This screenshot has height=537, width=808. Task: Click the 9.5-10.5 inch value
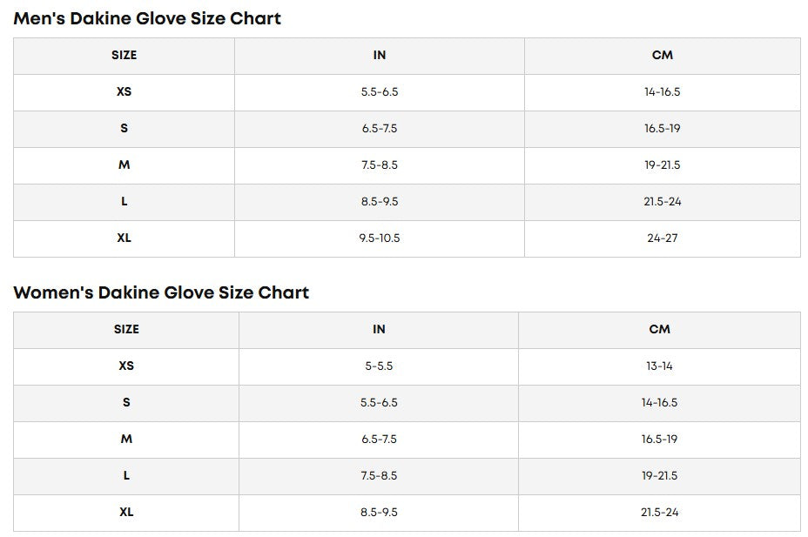(379, 238)
